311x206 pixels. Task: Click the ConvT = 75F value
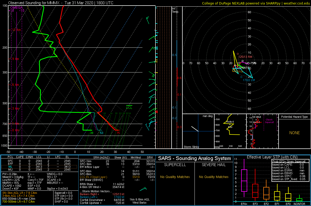click(36, 180)
